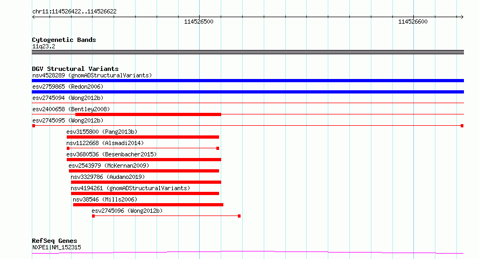Click the red bar for esv3680536
Image resolution: width=479 pixels, height=259 pixels.
pyautogui.click(x=144, y=160)
